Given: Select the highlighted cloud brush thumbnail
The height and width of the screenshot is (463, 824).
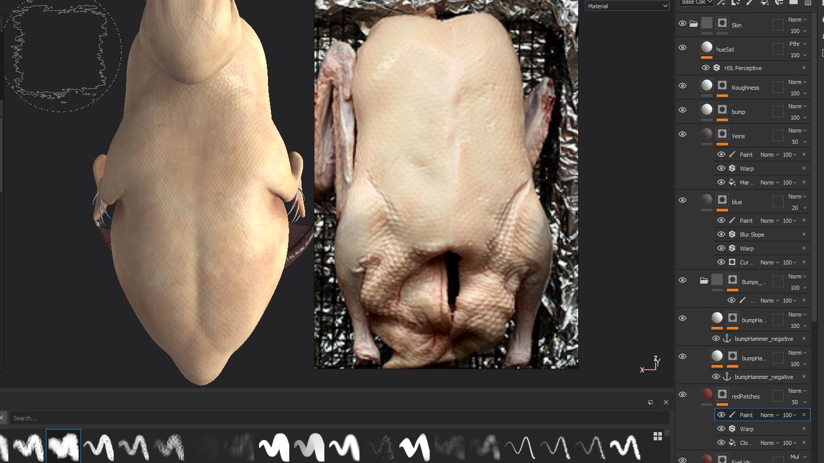Looking at the screenshot, I should (x=64, y=446).
